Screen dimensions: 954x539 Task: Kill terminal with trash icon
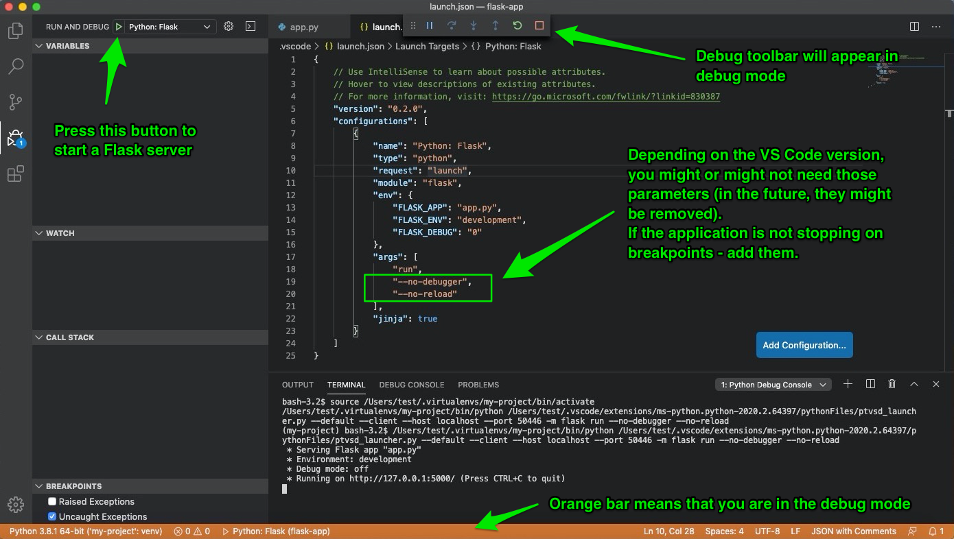(892, 384)
